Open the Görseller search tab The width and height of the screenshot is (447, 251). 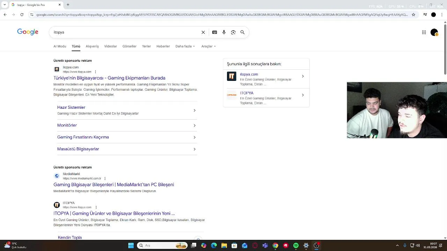[129, 46]
